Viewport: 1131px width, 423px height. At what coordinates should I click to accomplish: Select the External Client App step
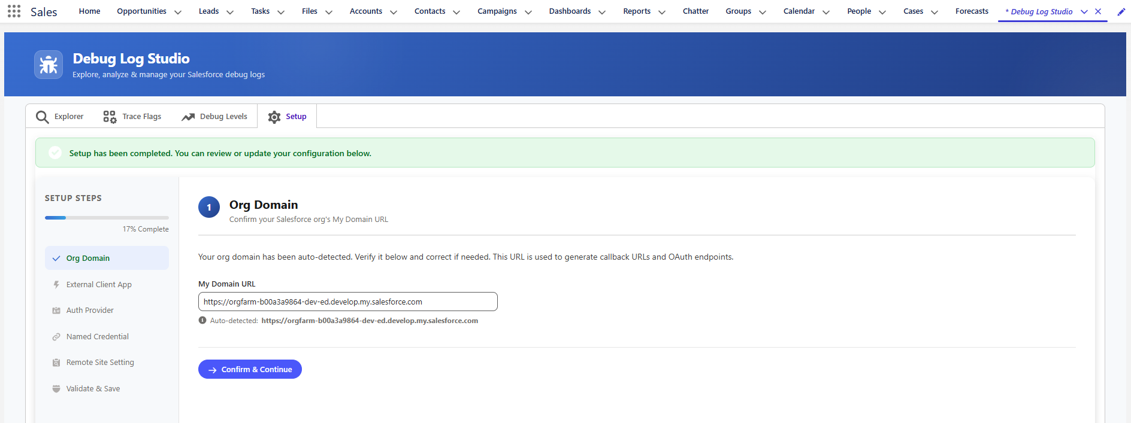[x=107, y=285]
